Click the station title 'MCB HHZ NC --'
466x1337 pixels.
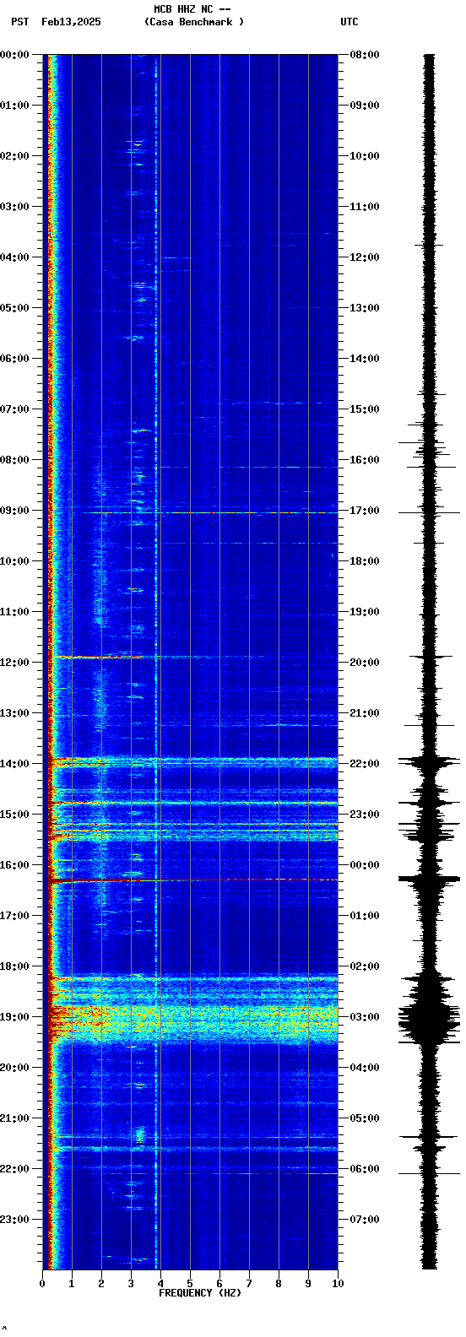pyautogui.click(x=192, y=9)
